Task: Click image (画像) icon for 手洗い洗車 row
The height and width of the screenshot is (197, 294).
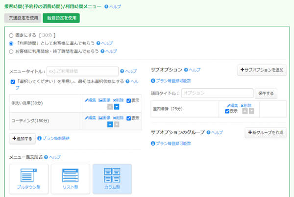Action: click(x=104, y=100)
